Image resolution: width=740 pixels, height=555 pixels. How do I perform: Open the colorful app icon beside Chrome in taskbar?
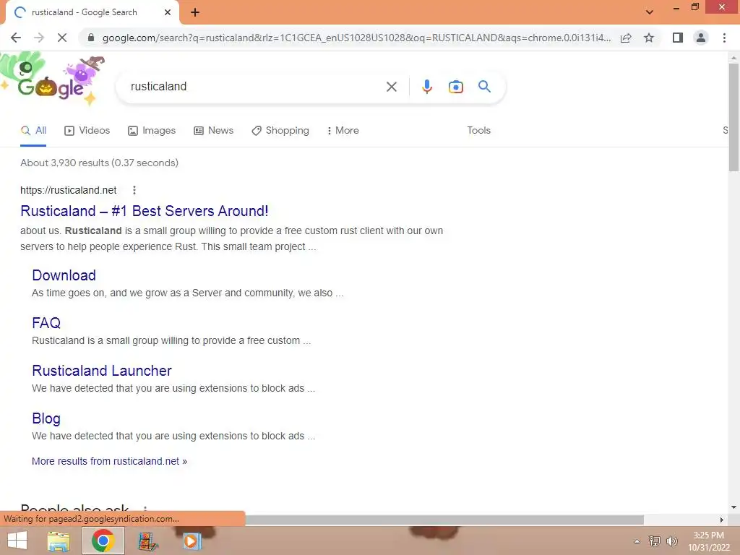point(147,541)
